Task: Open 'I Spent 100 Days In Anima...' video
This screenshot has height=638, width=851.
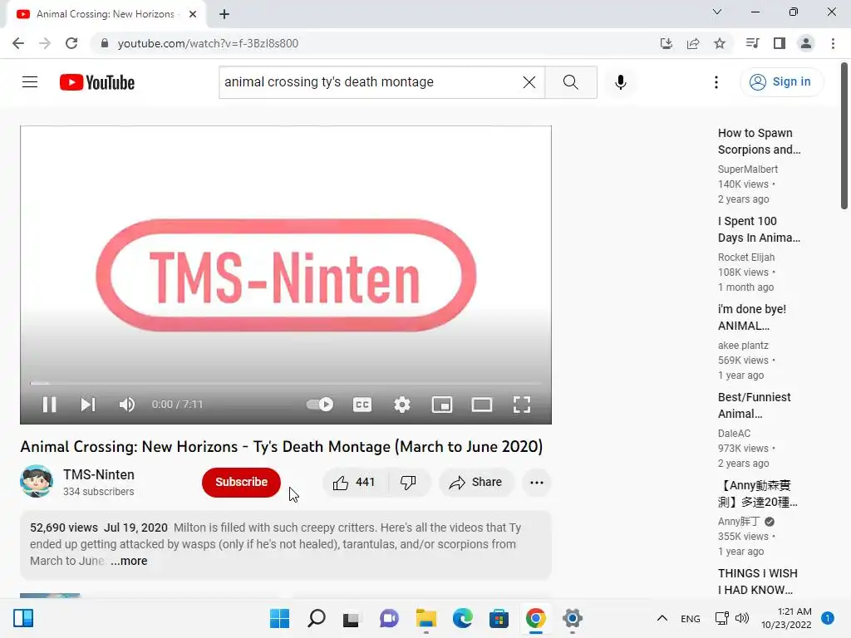Action: [x=759, y=229]
